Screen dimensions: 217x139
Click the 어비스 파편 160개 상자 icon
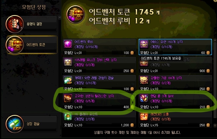click(x=144, y=44)
